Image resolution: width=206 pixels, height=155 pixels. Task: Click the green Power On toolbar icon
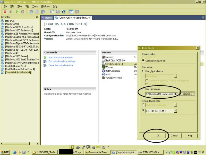[17, 12]
